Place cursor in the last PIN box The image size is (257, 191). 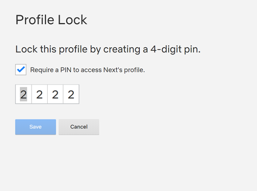[71, 94]
